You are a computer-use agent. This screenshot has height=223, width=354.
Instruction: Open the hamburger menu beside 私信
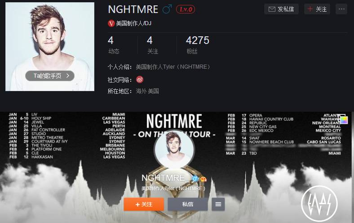(x=218, y=204)
